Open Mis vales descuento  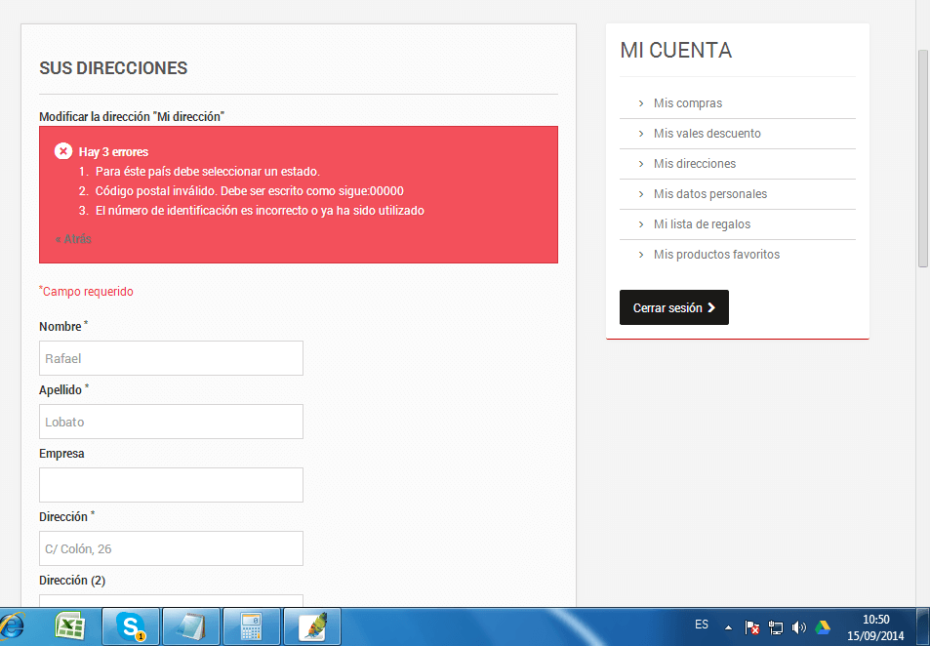tap(707, 134)
